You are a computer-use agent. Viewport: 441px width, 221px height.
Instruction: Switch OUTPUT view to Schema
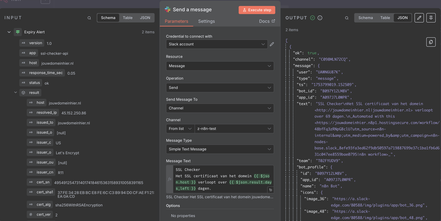(x=366, y=18)
